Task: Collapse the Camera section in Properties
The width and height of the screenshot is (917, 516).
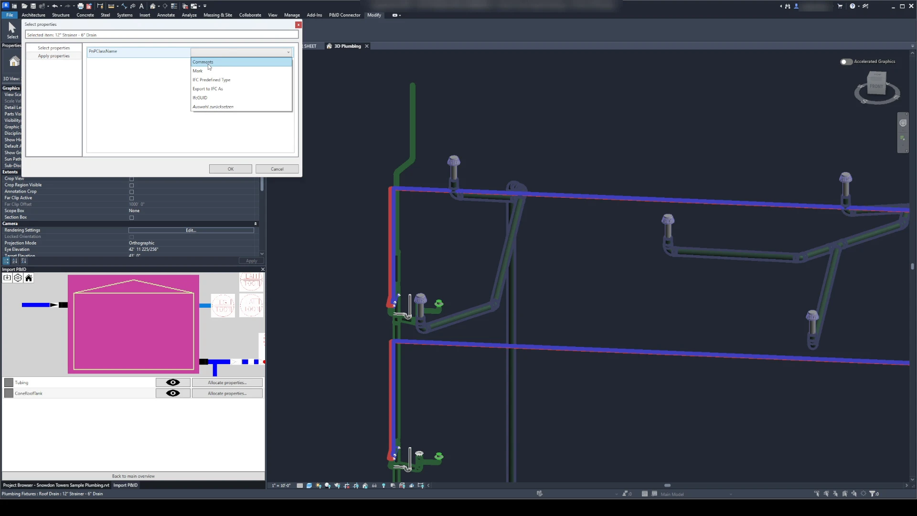Action: pos(256,224)
